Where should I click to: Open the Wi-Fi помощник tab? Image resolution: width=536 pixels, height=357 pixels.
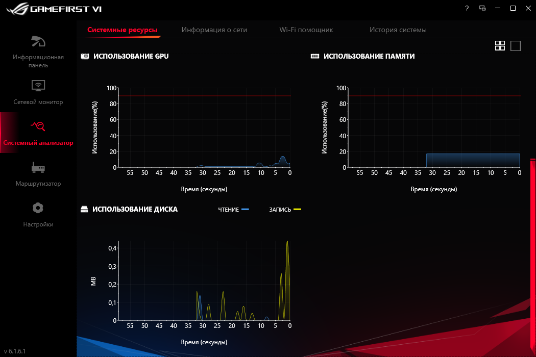[306, 30]
